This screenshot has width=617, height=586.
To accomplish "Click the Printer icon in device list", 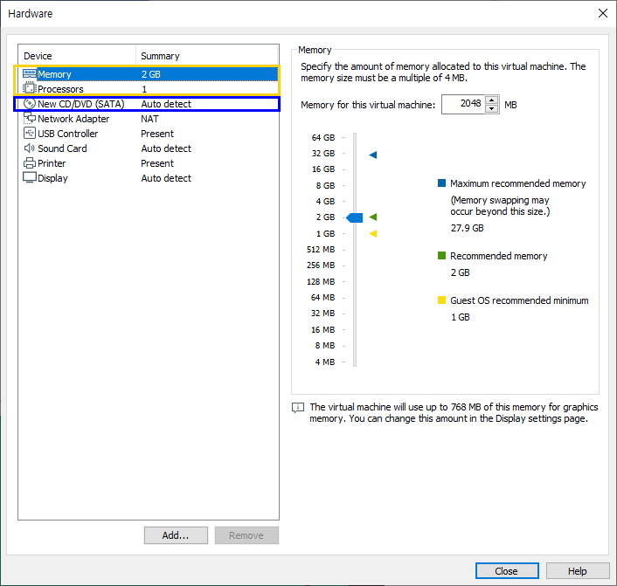I will (30, 162).
